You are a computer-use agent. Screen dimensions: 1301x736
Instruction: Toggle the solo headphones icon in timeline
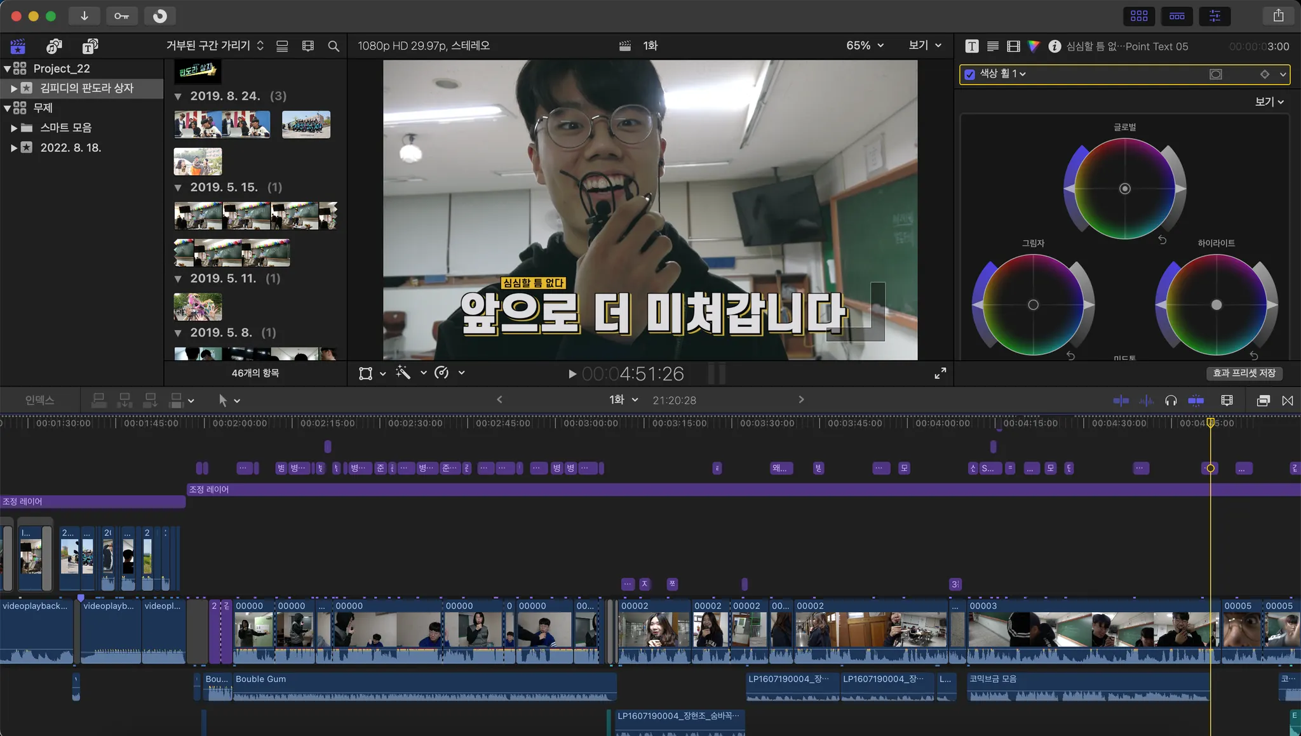click(1171, 401)
